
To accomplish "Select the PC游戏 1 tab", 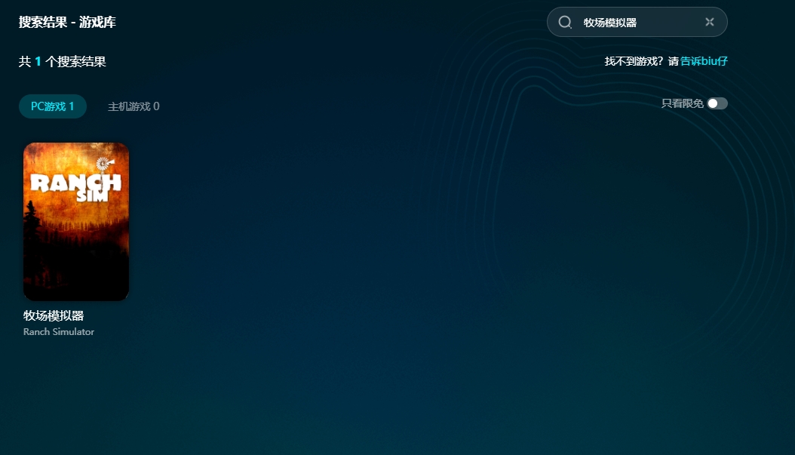I will 53,106.
